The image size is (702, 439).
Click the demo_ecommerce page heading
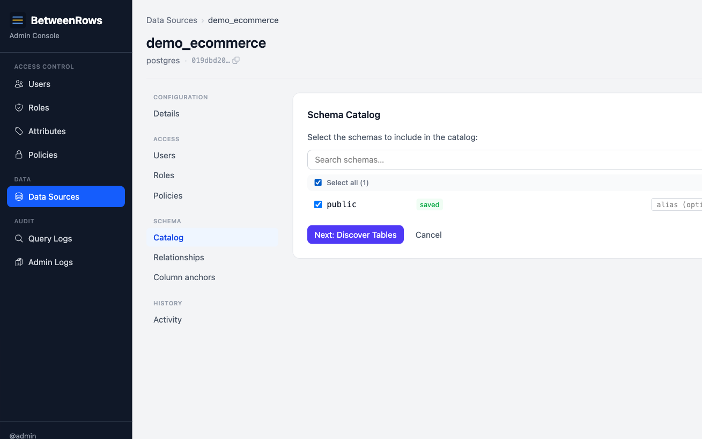click(206, 43)
